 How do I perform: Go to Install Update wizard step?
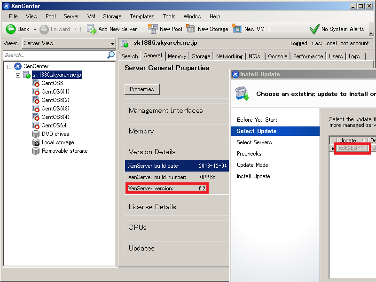[x=253, y=176]
